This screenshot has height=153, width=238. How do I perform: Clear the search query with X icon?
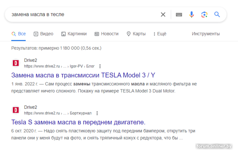[x=163, y=14]
